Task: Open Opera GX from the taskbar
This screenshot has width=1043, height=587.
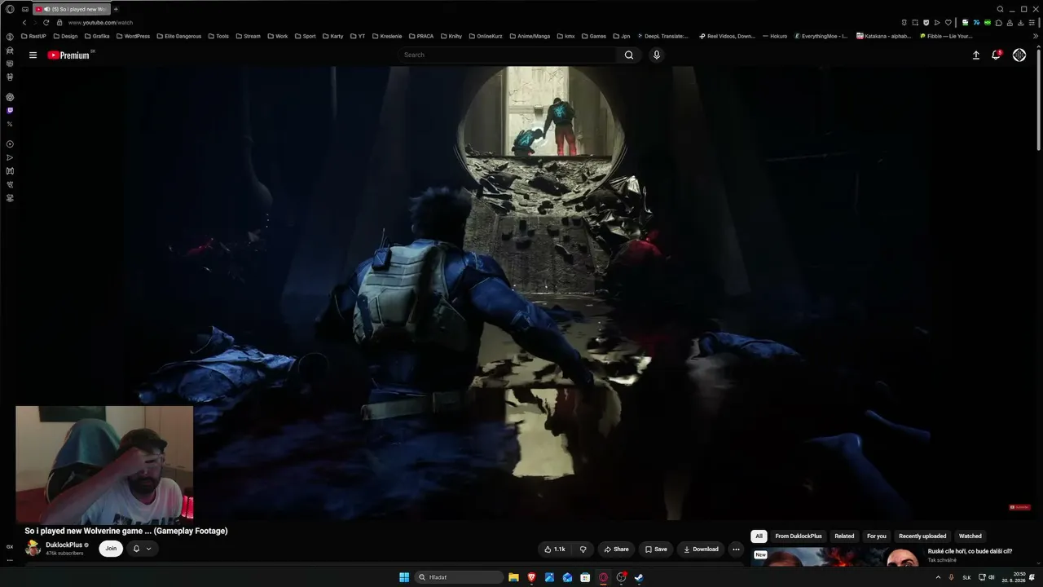Action: (x=603, y=577)
